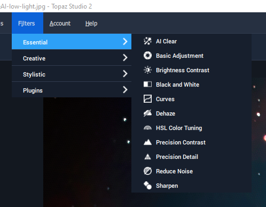
Task: Apply the Basic Adjustment filter
Action: [191, 56]
